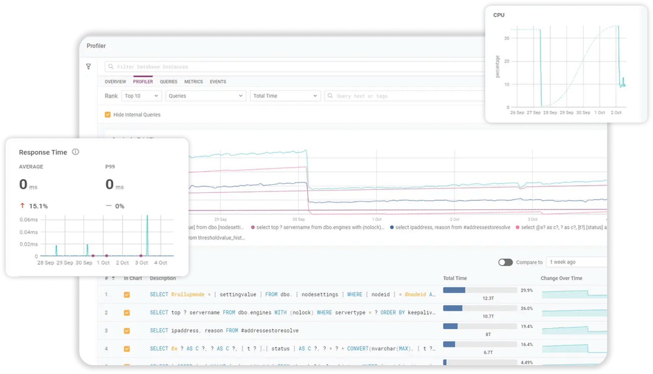
Task: Open the Queries tab
Action: click(x=168, y=82)
